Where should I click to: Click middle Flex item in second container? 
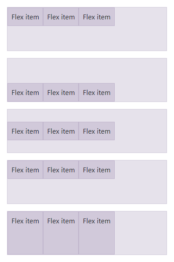(x=61, y=92)
